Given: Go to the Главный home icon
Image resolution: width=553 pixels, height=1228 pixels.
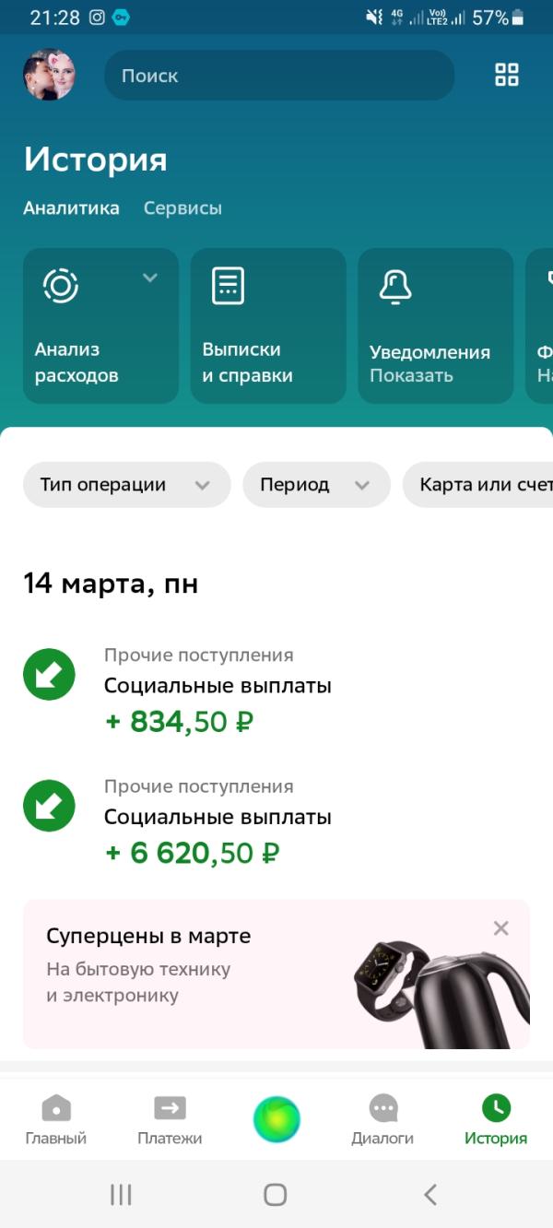Looking at the screenshot, I should click(x=56, y=1107).
